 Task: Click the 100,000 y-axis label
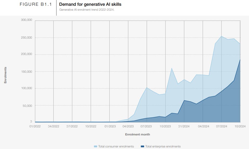27,88
